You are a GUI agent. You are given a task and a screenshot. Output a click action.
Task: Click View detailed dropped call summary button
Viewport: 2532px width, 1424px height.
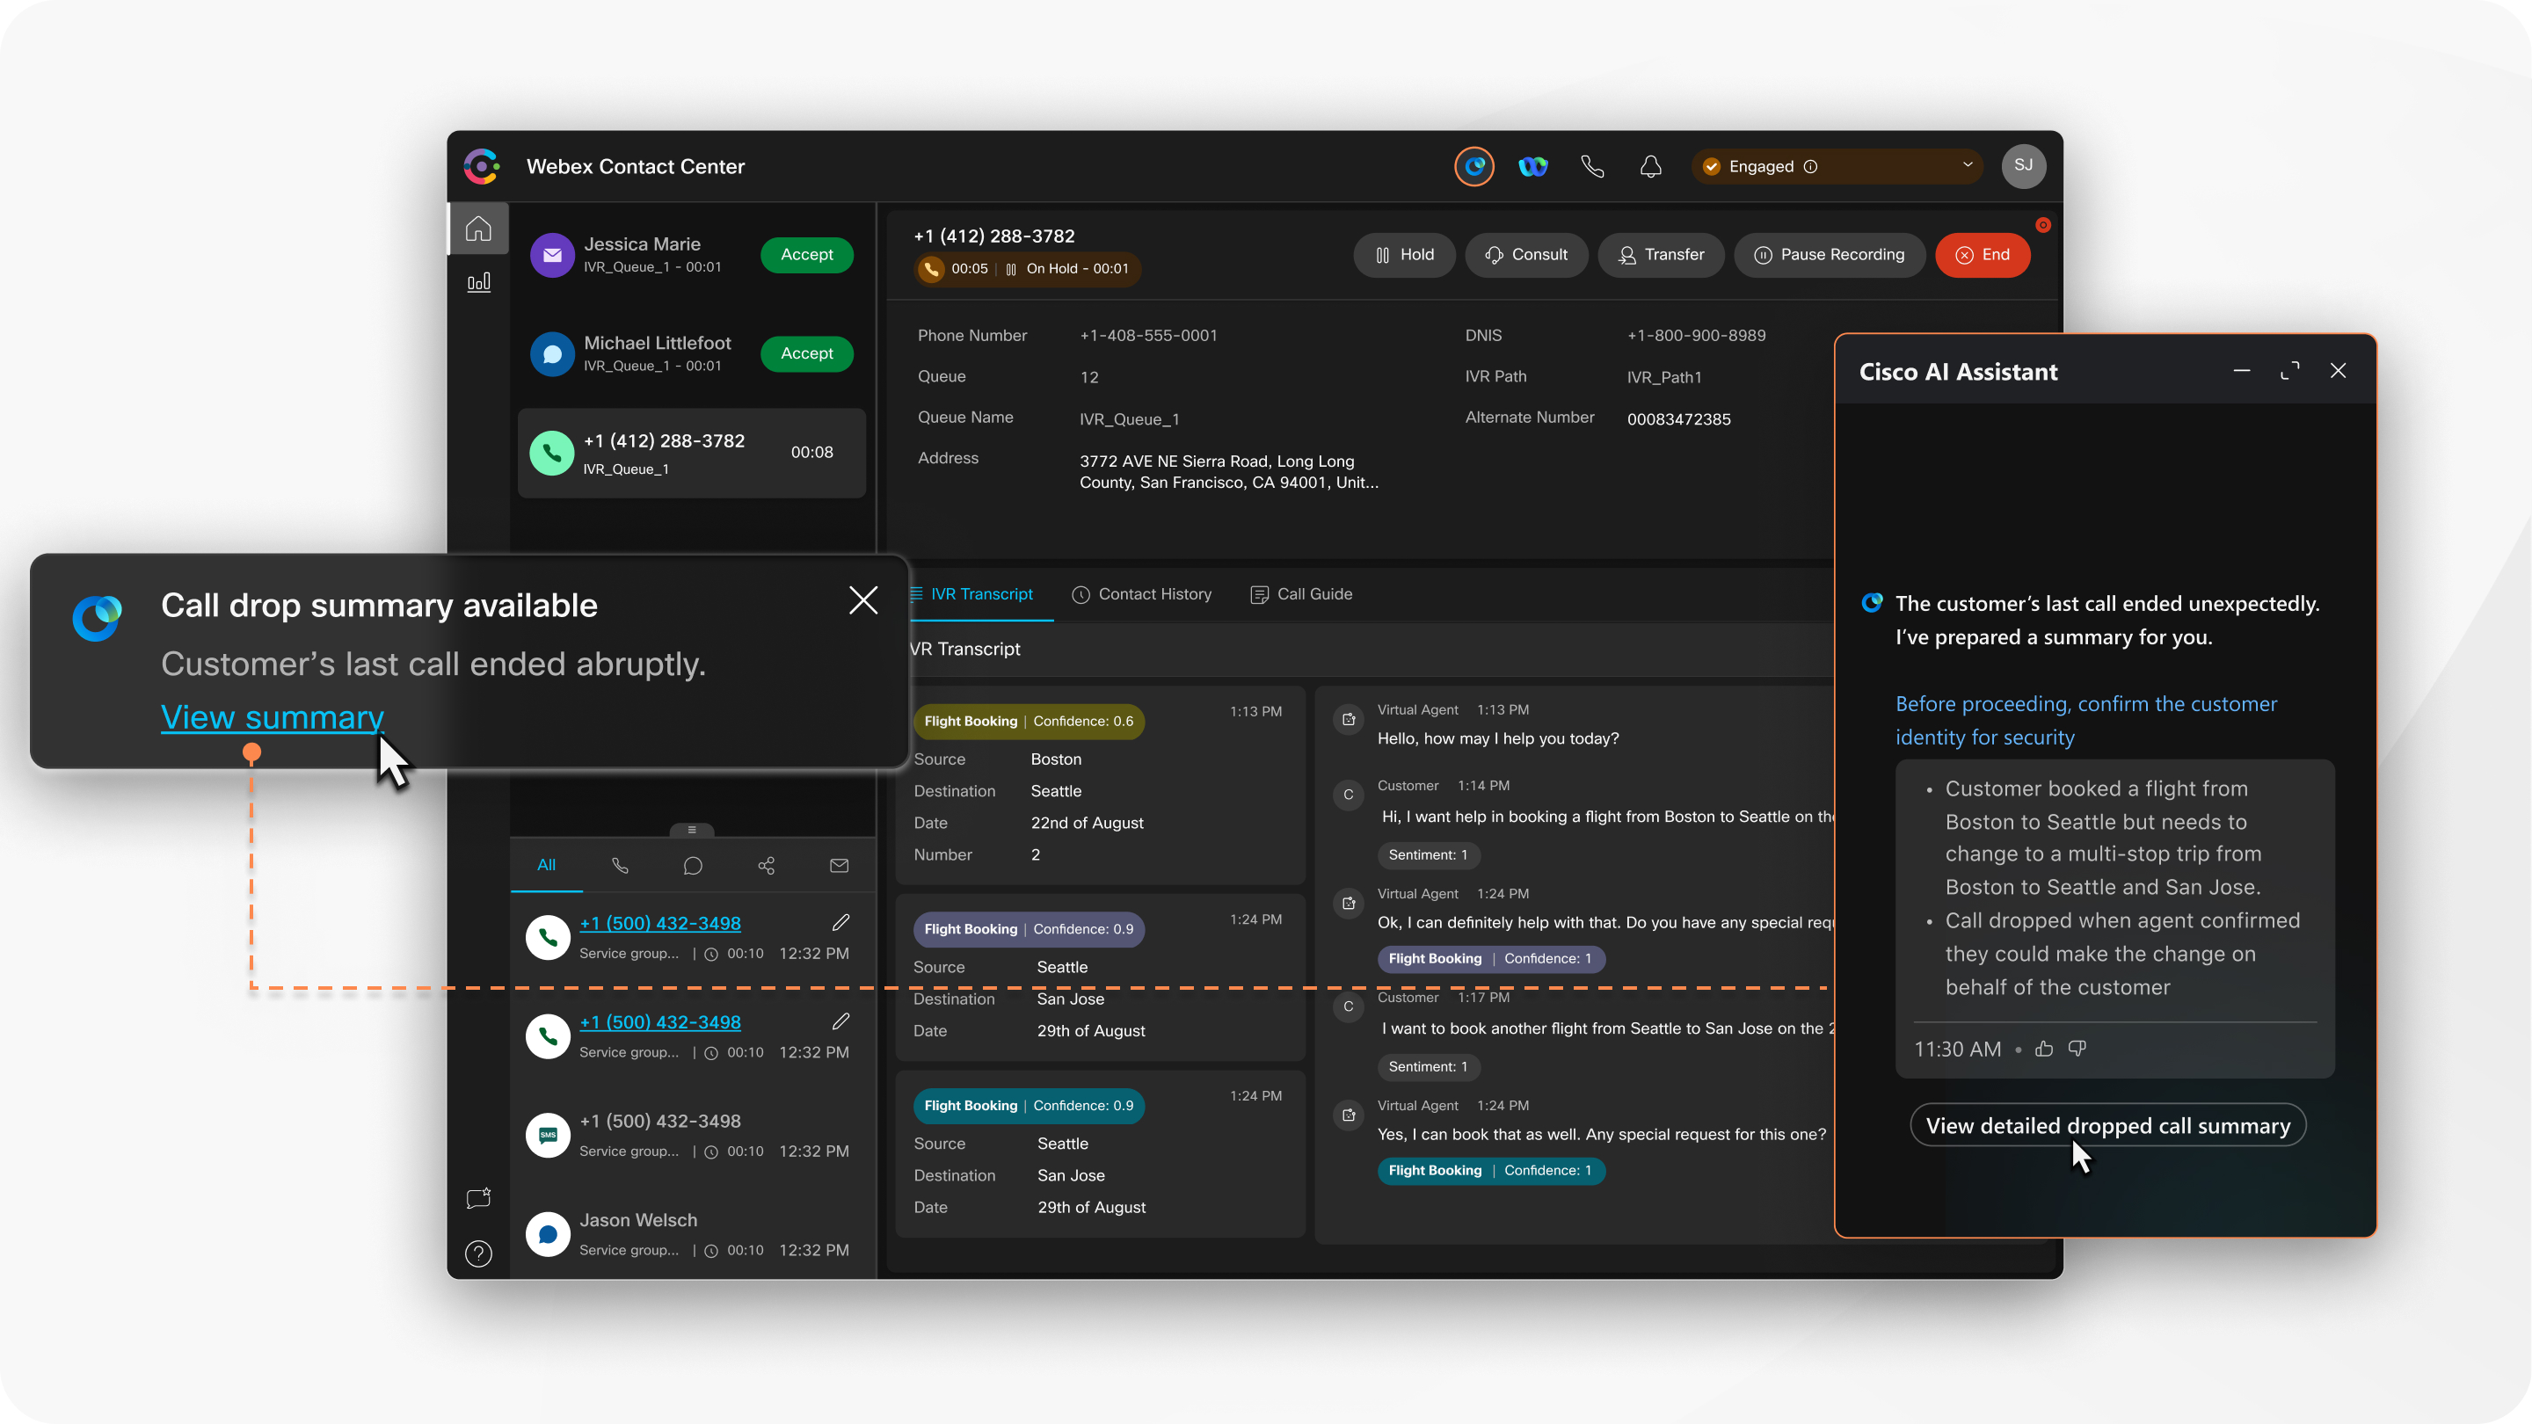2107,1125
